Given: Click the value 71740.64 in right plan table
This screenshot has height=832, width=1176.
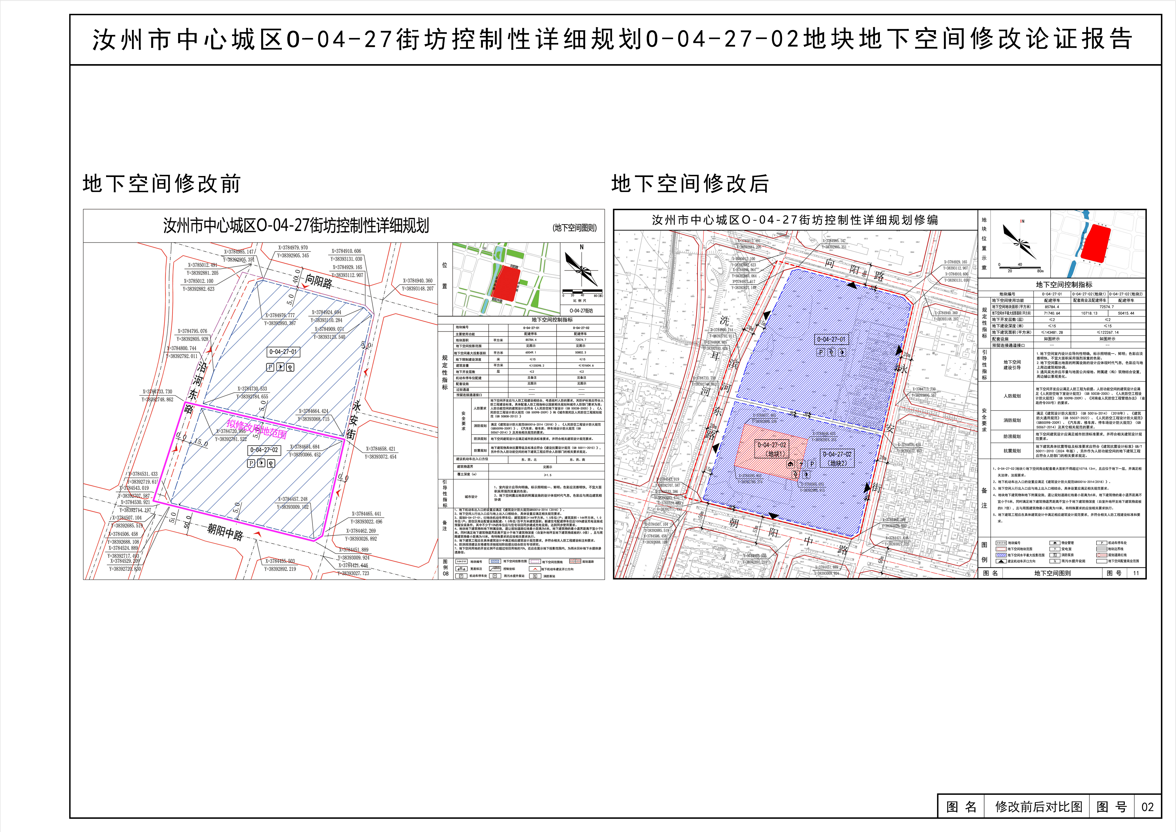Looking at the screenshot, I should pos(1052,313).
